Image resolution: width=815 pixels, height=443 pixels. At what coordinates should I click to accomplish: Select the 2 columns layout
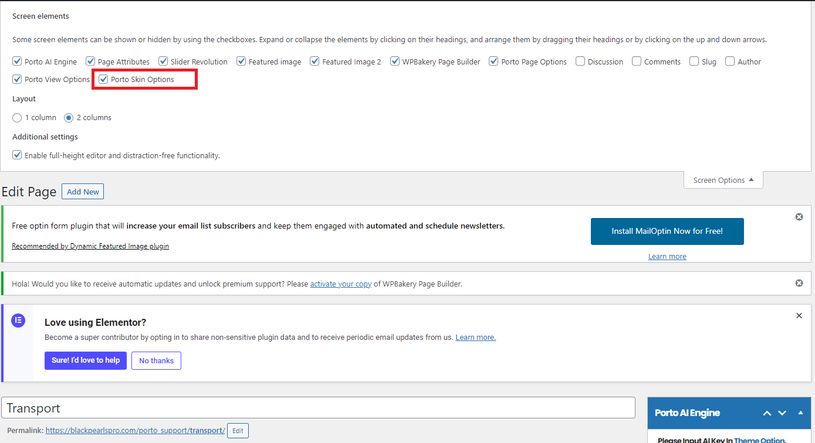point(69,117)
